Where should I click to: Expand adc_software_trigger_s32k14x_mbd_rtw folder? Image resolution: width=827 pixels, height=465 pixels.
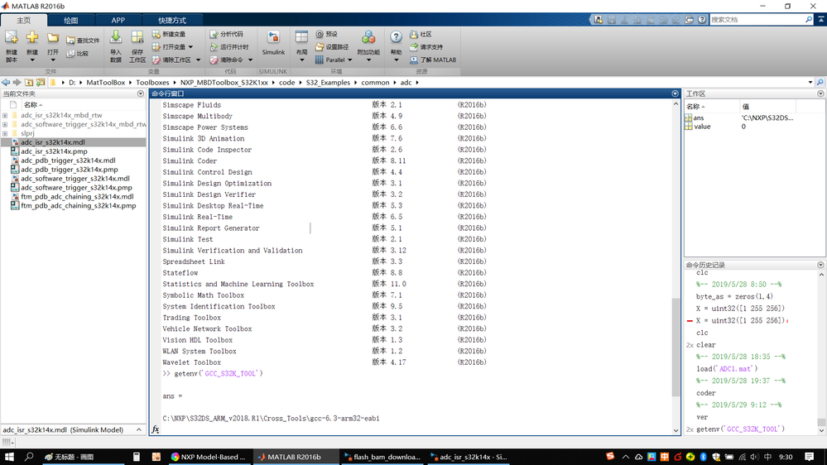click(5, 124)
